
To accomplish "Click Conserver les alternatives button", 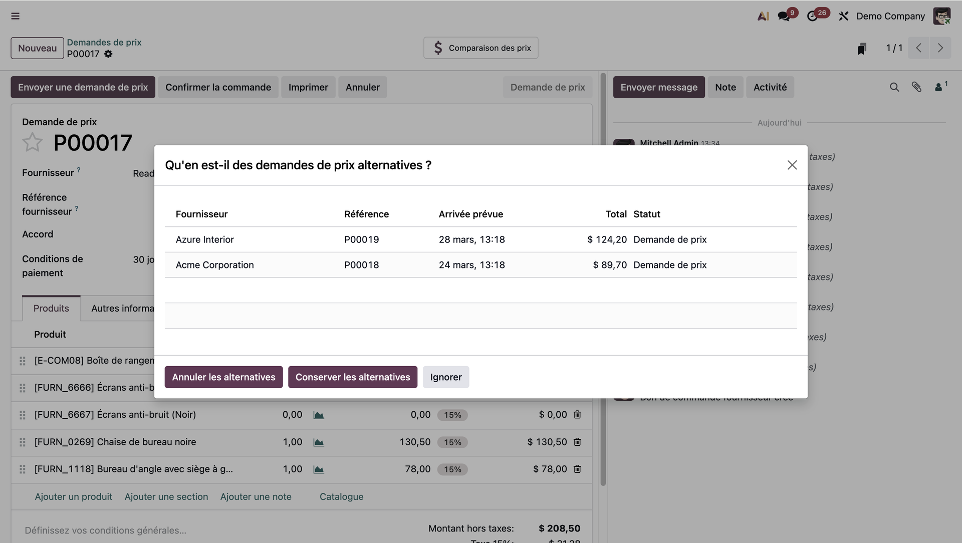I will [353, 377].
